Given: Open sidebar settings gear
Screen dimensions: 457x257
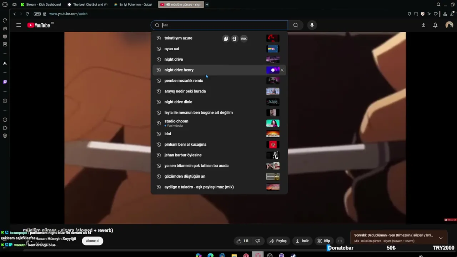Looking at the screenshot, I should tap(5, 136).
